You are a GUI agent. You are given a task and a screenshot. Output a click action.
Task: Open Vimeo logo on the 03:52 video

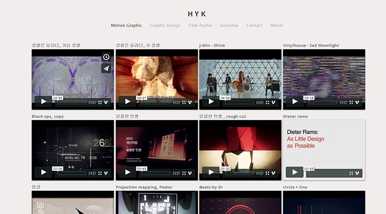coord(106,102)
